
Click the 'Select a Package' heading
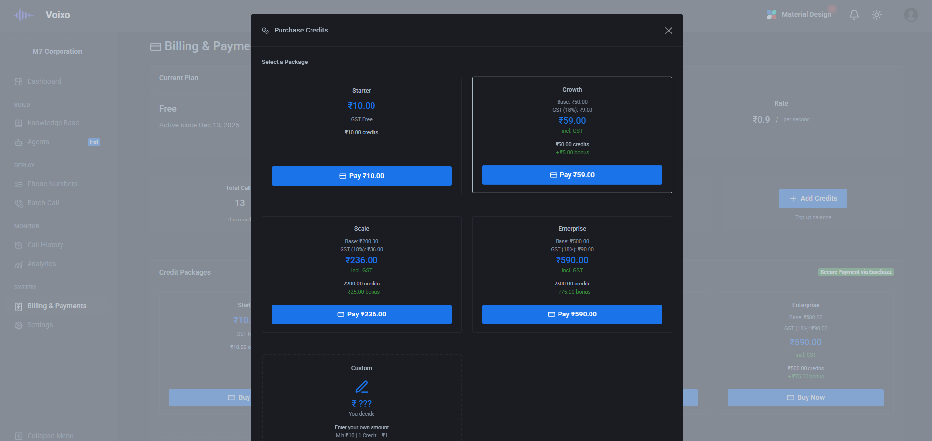(284, 62)
